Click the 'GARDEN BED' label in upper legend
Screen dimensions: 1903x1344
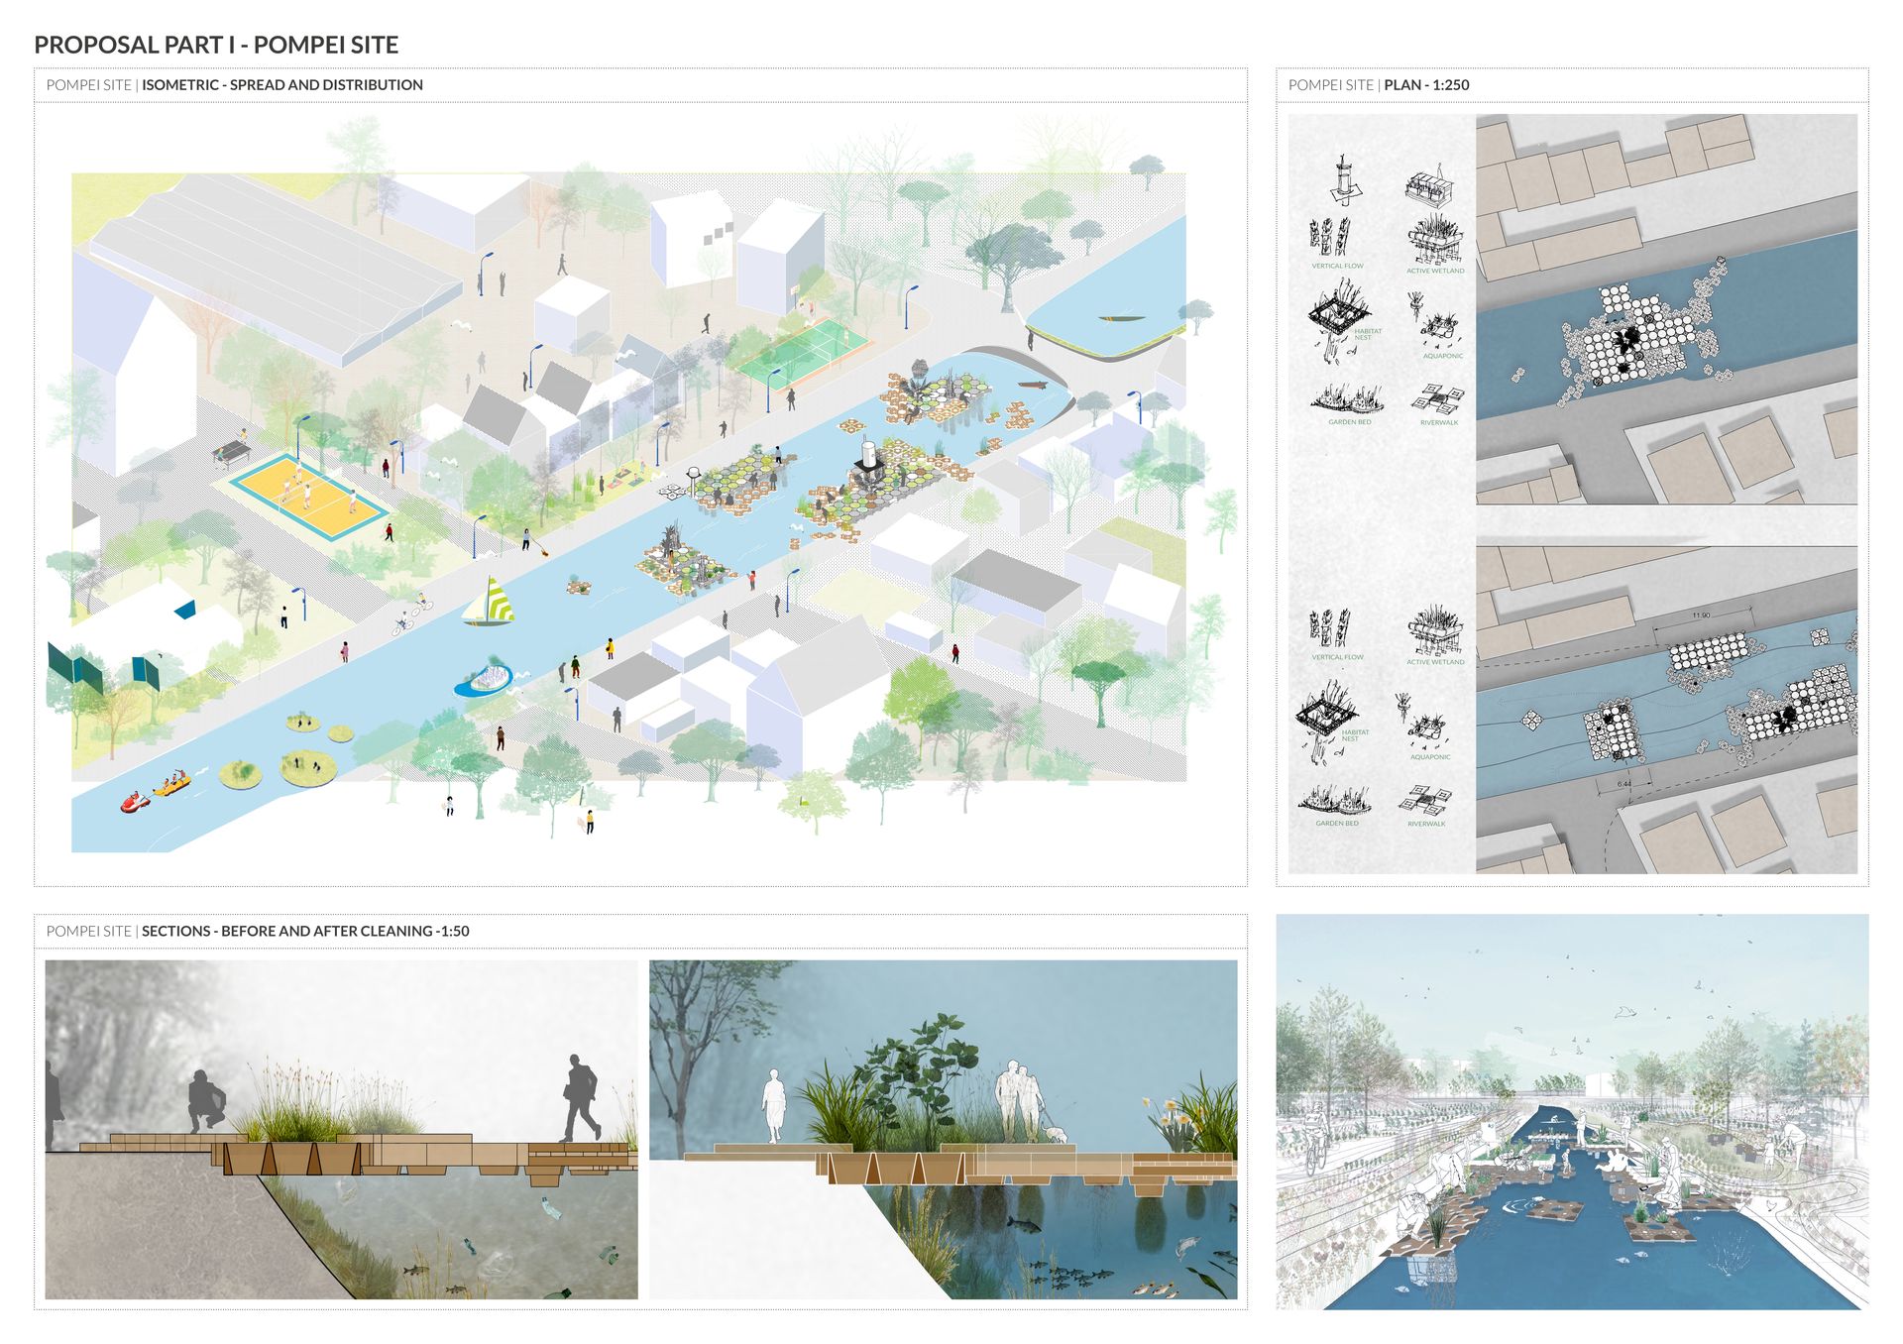point(1350,422)
